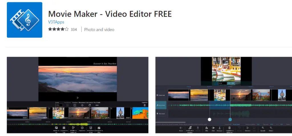Click the Délai icon in bottom toolbar

tap(213, 128)
